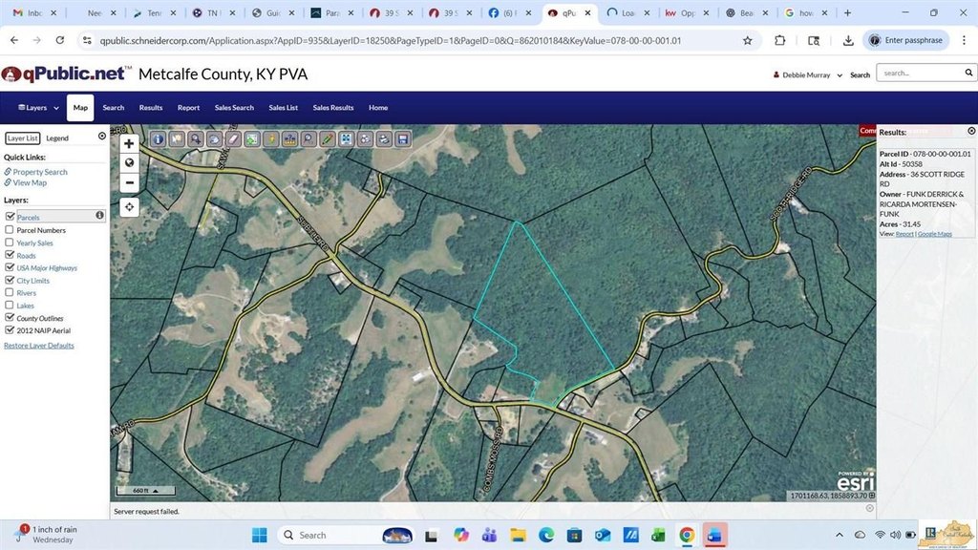Switch to the Legend tab
The width and height of the screenshot is (978, 550).
[57, 138]
